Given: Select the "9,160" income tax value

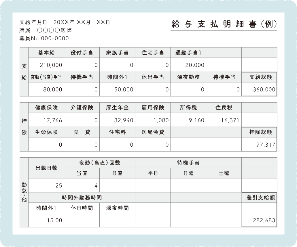Looking at the screenshot, I should pos(197,120).
